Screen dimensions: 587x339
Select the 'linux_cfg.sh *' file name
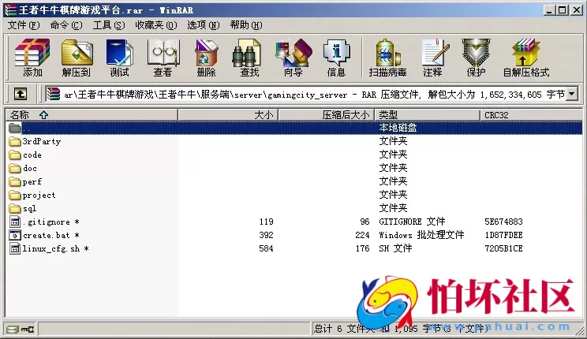(55, 249)
